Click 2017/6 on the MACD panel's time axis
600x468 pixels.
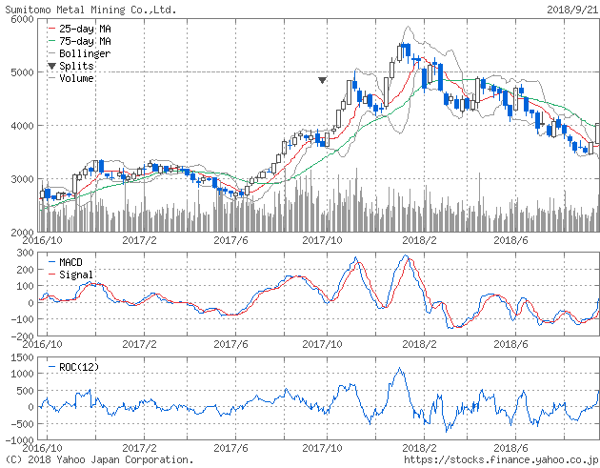coord(233,345)
